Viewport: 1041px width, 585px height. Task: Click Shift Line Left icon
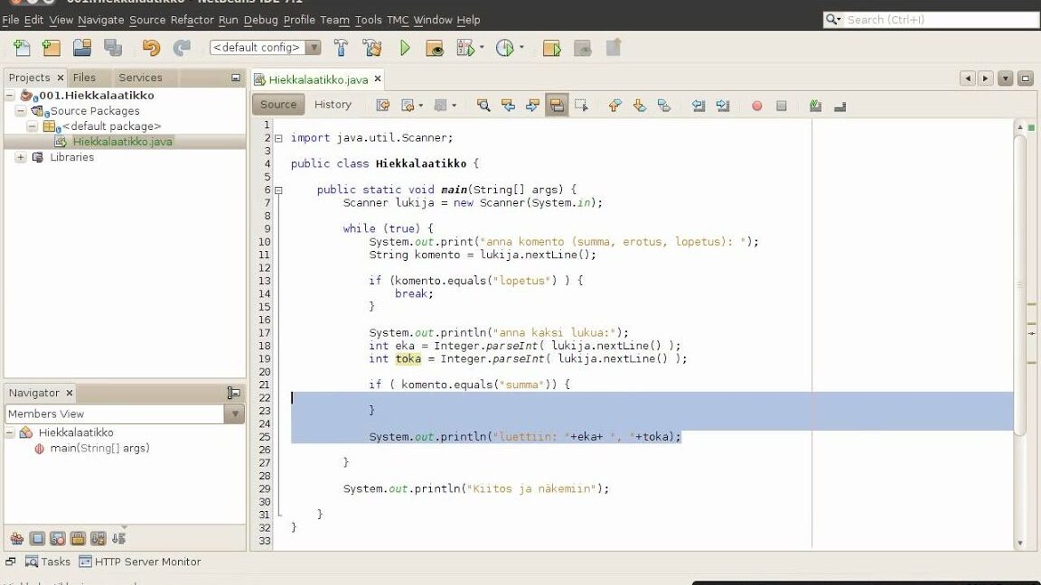tap(699, 106)
